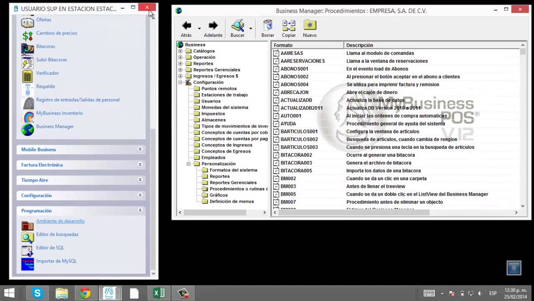534x301 pixels.
Task: Open the Verificador calculator icon
Action: point(28,76)
